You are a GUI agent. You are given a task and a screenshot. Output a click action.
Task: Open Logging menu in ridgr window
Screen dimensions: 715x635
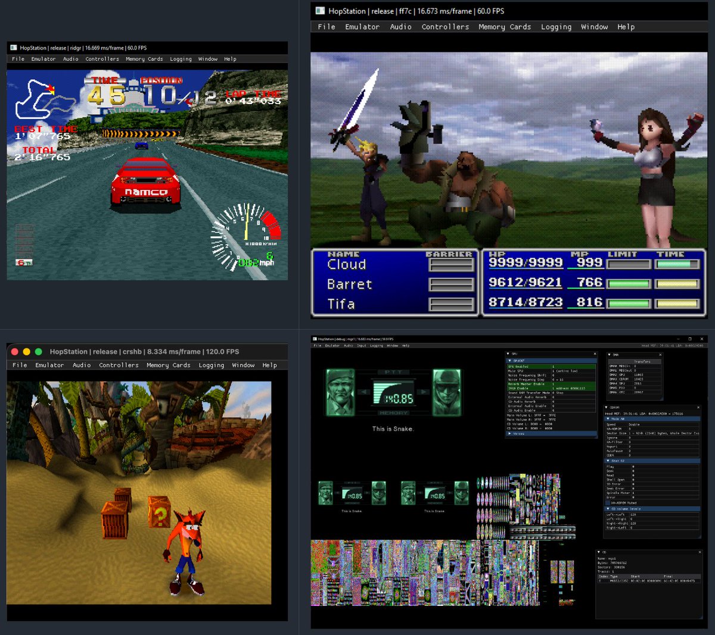tap(181, 59)
